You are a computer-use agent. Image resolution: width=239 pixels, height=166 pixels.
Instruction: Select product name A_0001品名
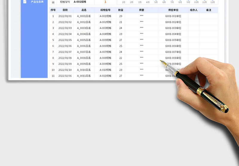pos(84,16)
